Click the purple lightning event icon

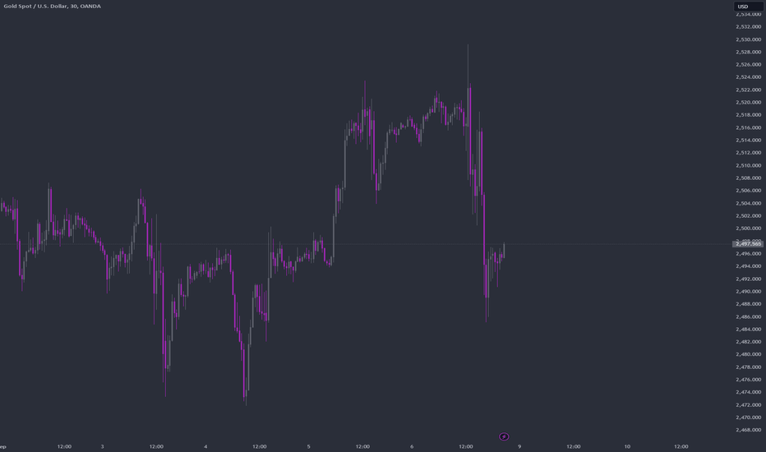(x=504, y=436)
